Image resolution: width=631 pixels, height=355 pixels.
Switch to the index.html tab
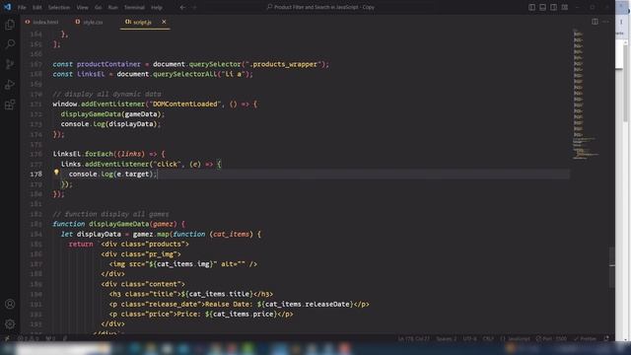pyautogui.click(x=41, y=22)
